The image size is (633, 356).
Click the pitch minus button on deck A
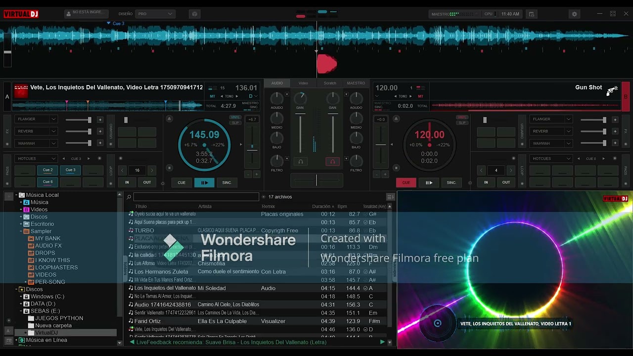click(248, 174)
